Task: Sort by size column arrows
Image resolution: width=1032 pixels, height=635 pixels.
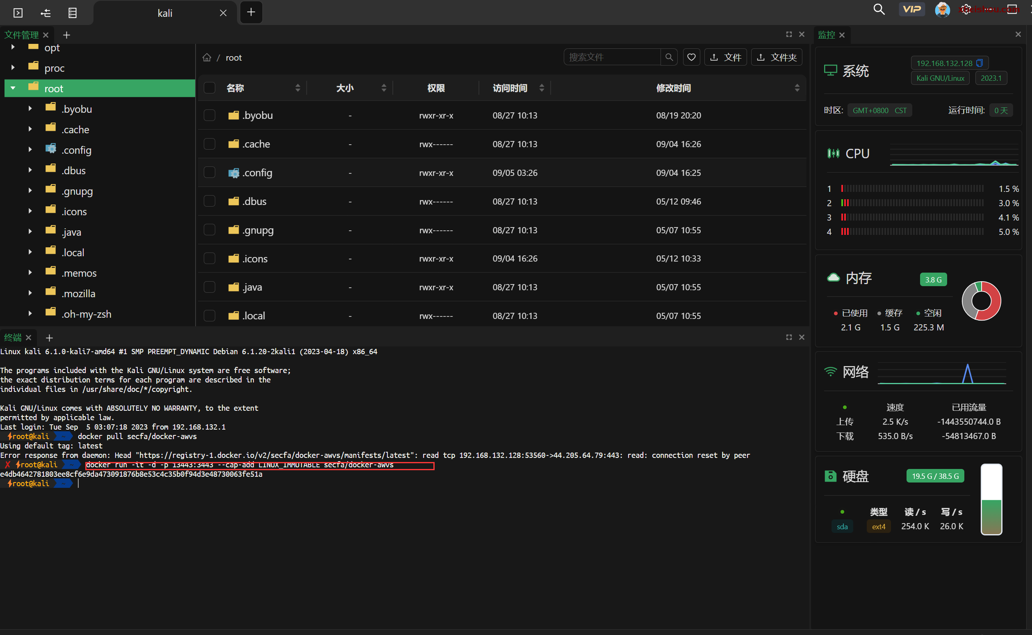Action: coord(383,88)
